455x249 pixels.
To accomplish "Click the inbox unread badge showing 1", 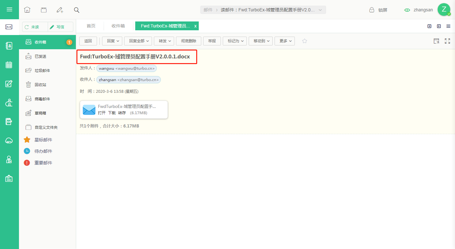I will 69,42.
